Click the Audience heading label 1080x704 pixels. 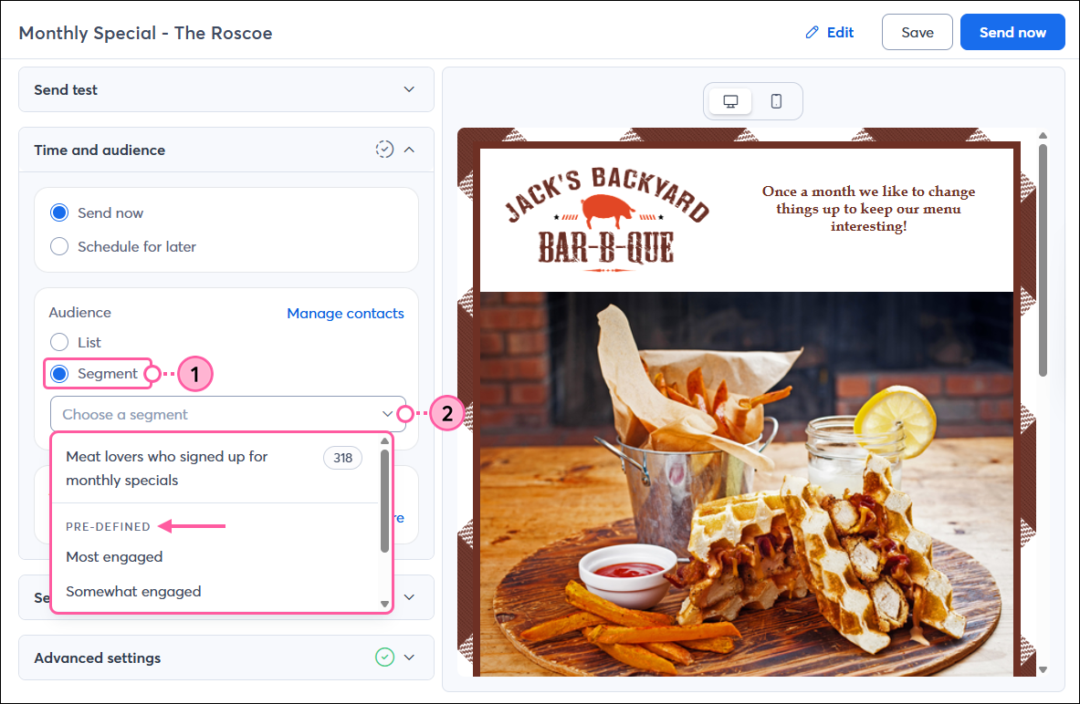coord(80,313)
